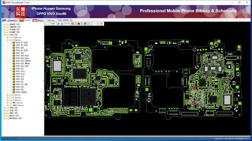The width and height of the screenshot is (252, 141).
Task: Select the IPAD PCB folder
Action: [x=13, y=111]
